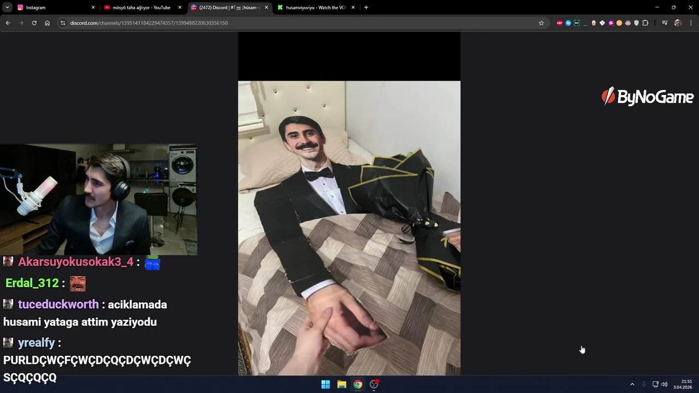This screenshot has width=699, height=393.
Task: Switch to the Instagram tab
Action: pyautogui.click(x=55, y=8)
